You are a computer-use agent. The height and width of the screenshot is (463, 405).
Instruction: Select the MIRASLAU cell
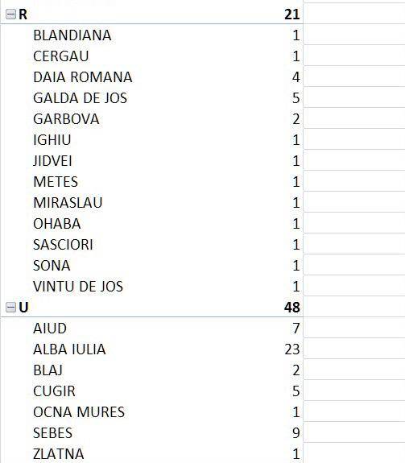coord(68,203)
